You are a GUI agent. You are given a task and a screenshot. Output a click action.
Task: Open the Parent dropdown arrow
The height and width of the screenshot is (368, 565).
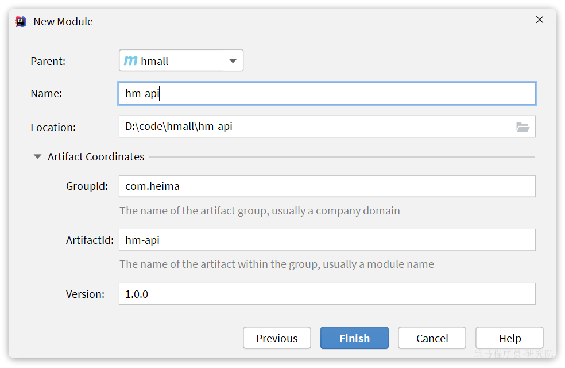tap(233, 61)
